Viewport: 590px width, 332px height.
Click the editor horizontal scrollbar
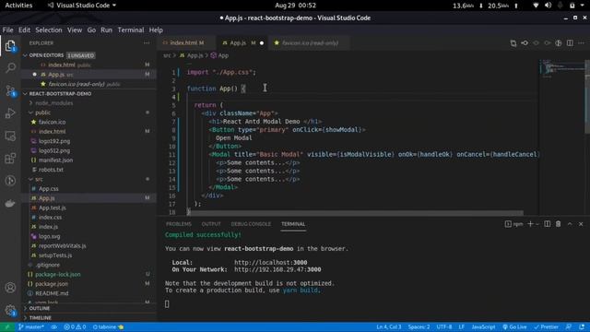(x=356, y=213)
